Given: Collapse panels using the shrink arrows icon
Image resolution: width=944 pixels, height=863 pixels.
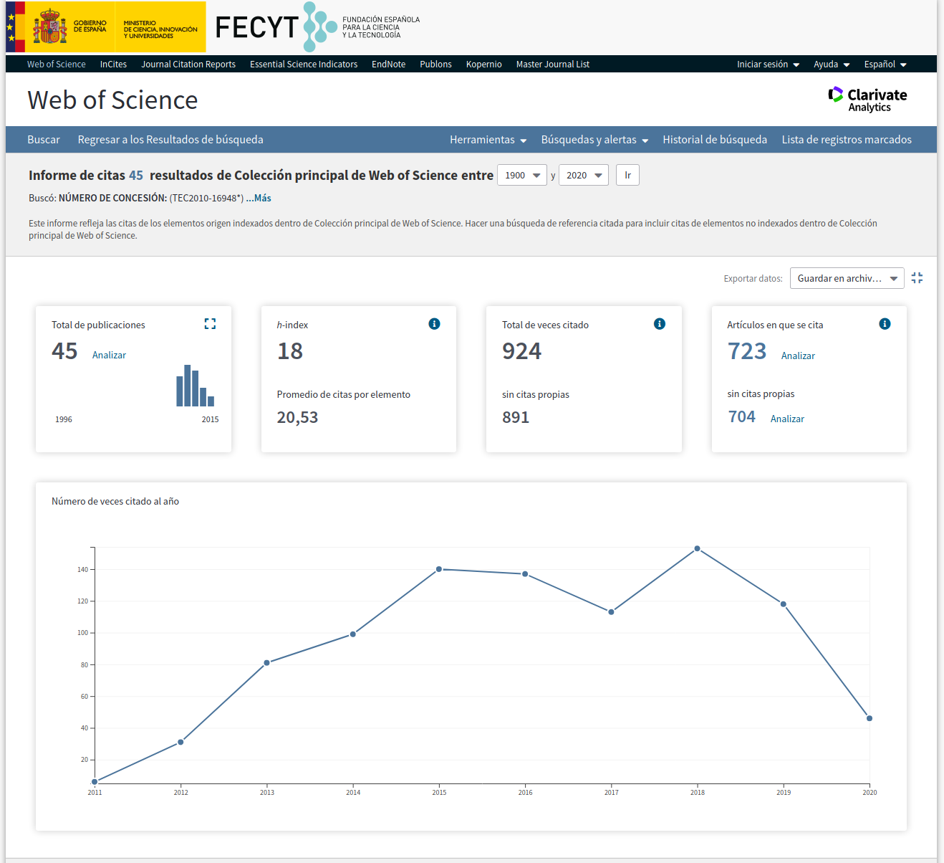Looking at the screenshot, I should point(917,278).
